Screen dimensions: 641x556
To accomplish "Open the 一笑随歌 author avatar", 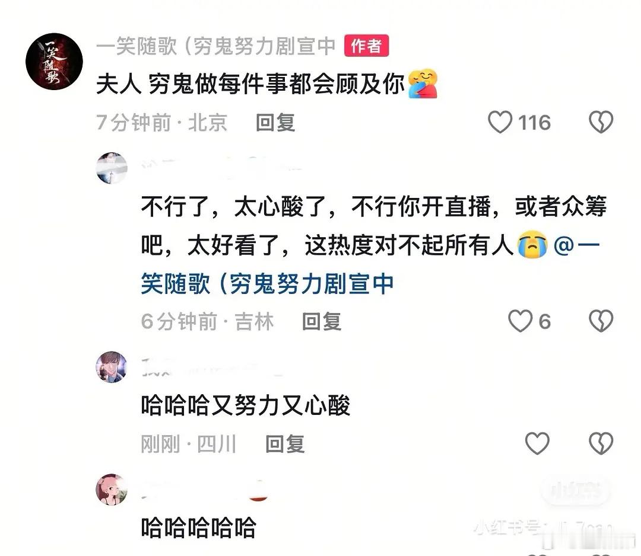I will 54,62.
